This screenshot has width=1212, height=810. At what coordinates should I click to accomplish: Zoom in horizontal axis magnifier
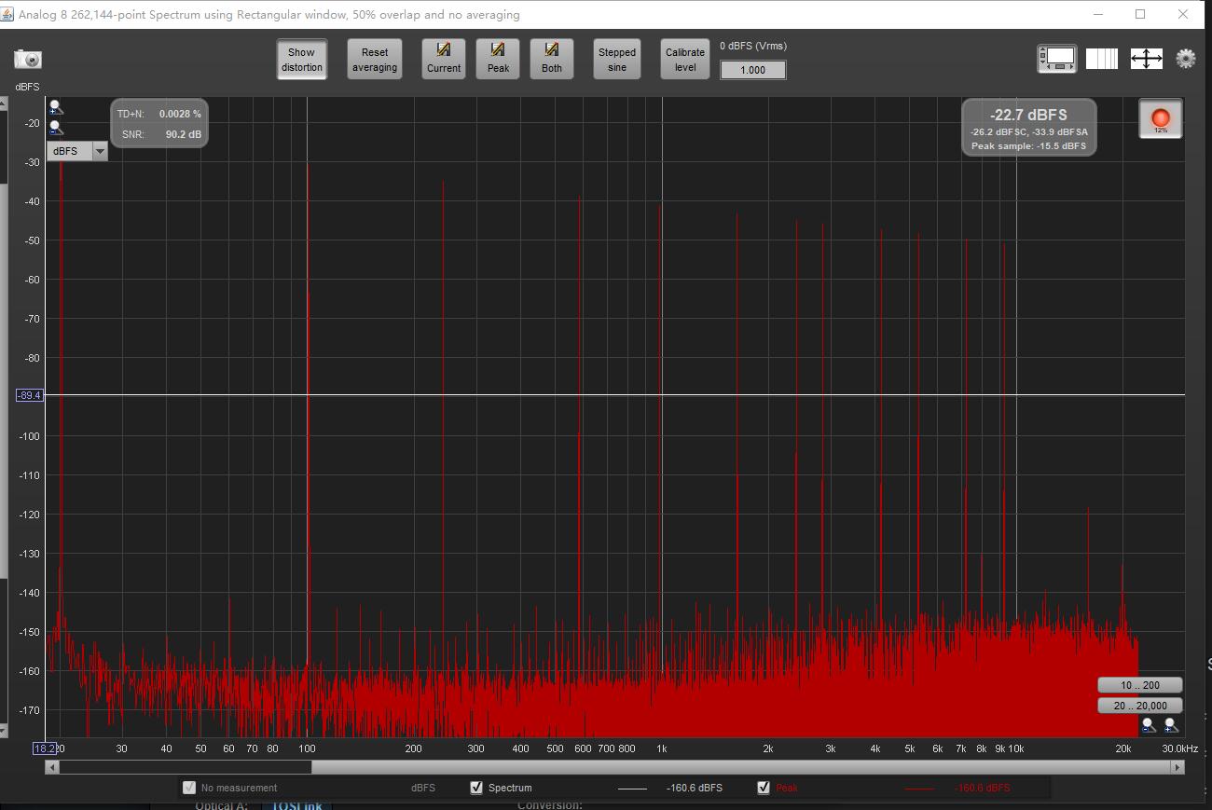point(1171,725)
